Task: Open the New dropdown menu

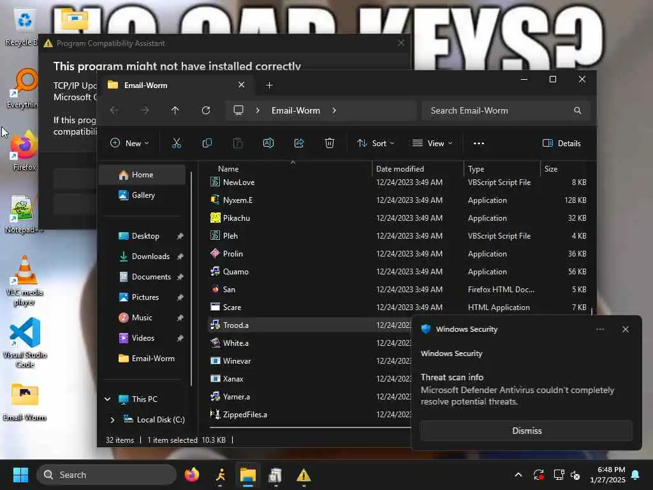Action: coord(129,144)
